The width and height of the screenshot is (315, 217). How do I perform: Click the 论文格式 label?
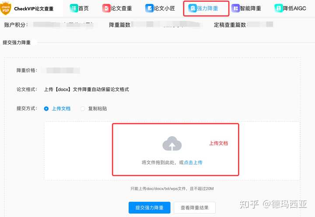[x=27, y=90]
